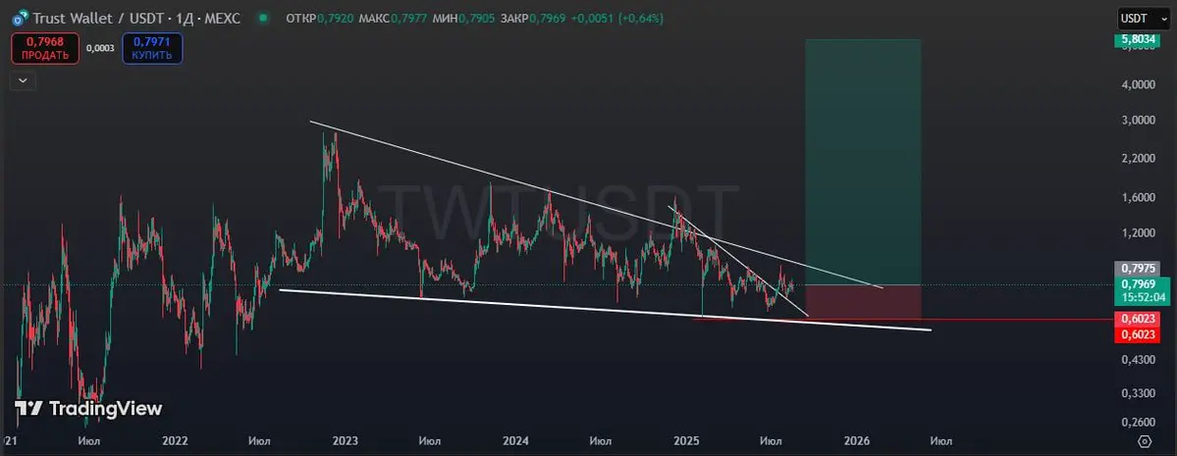Click the 1,2000 price axis label
This screenshot has width=1177, height=456.
[1139, 233]
